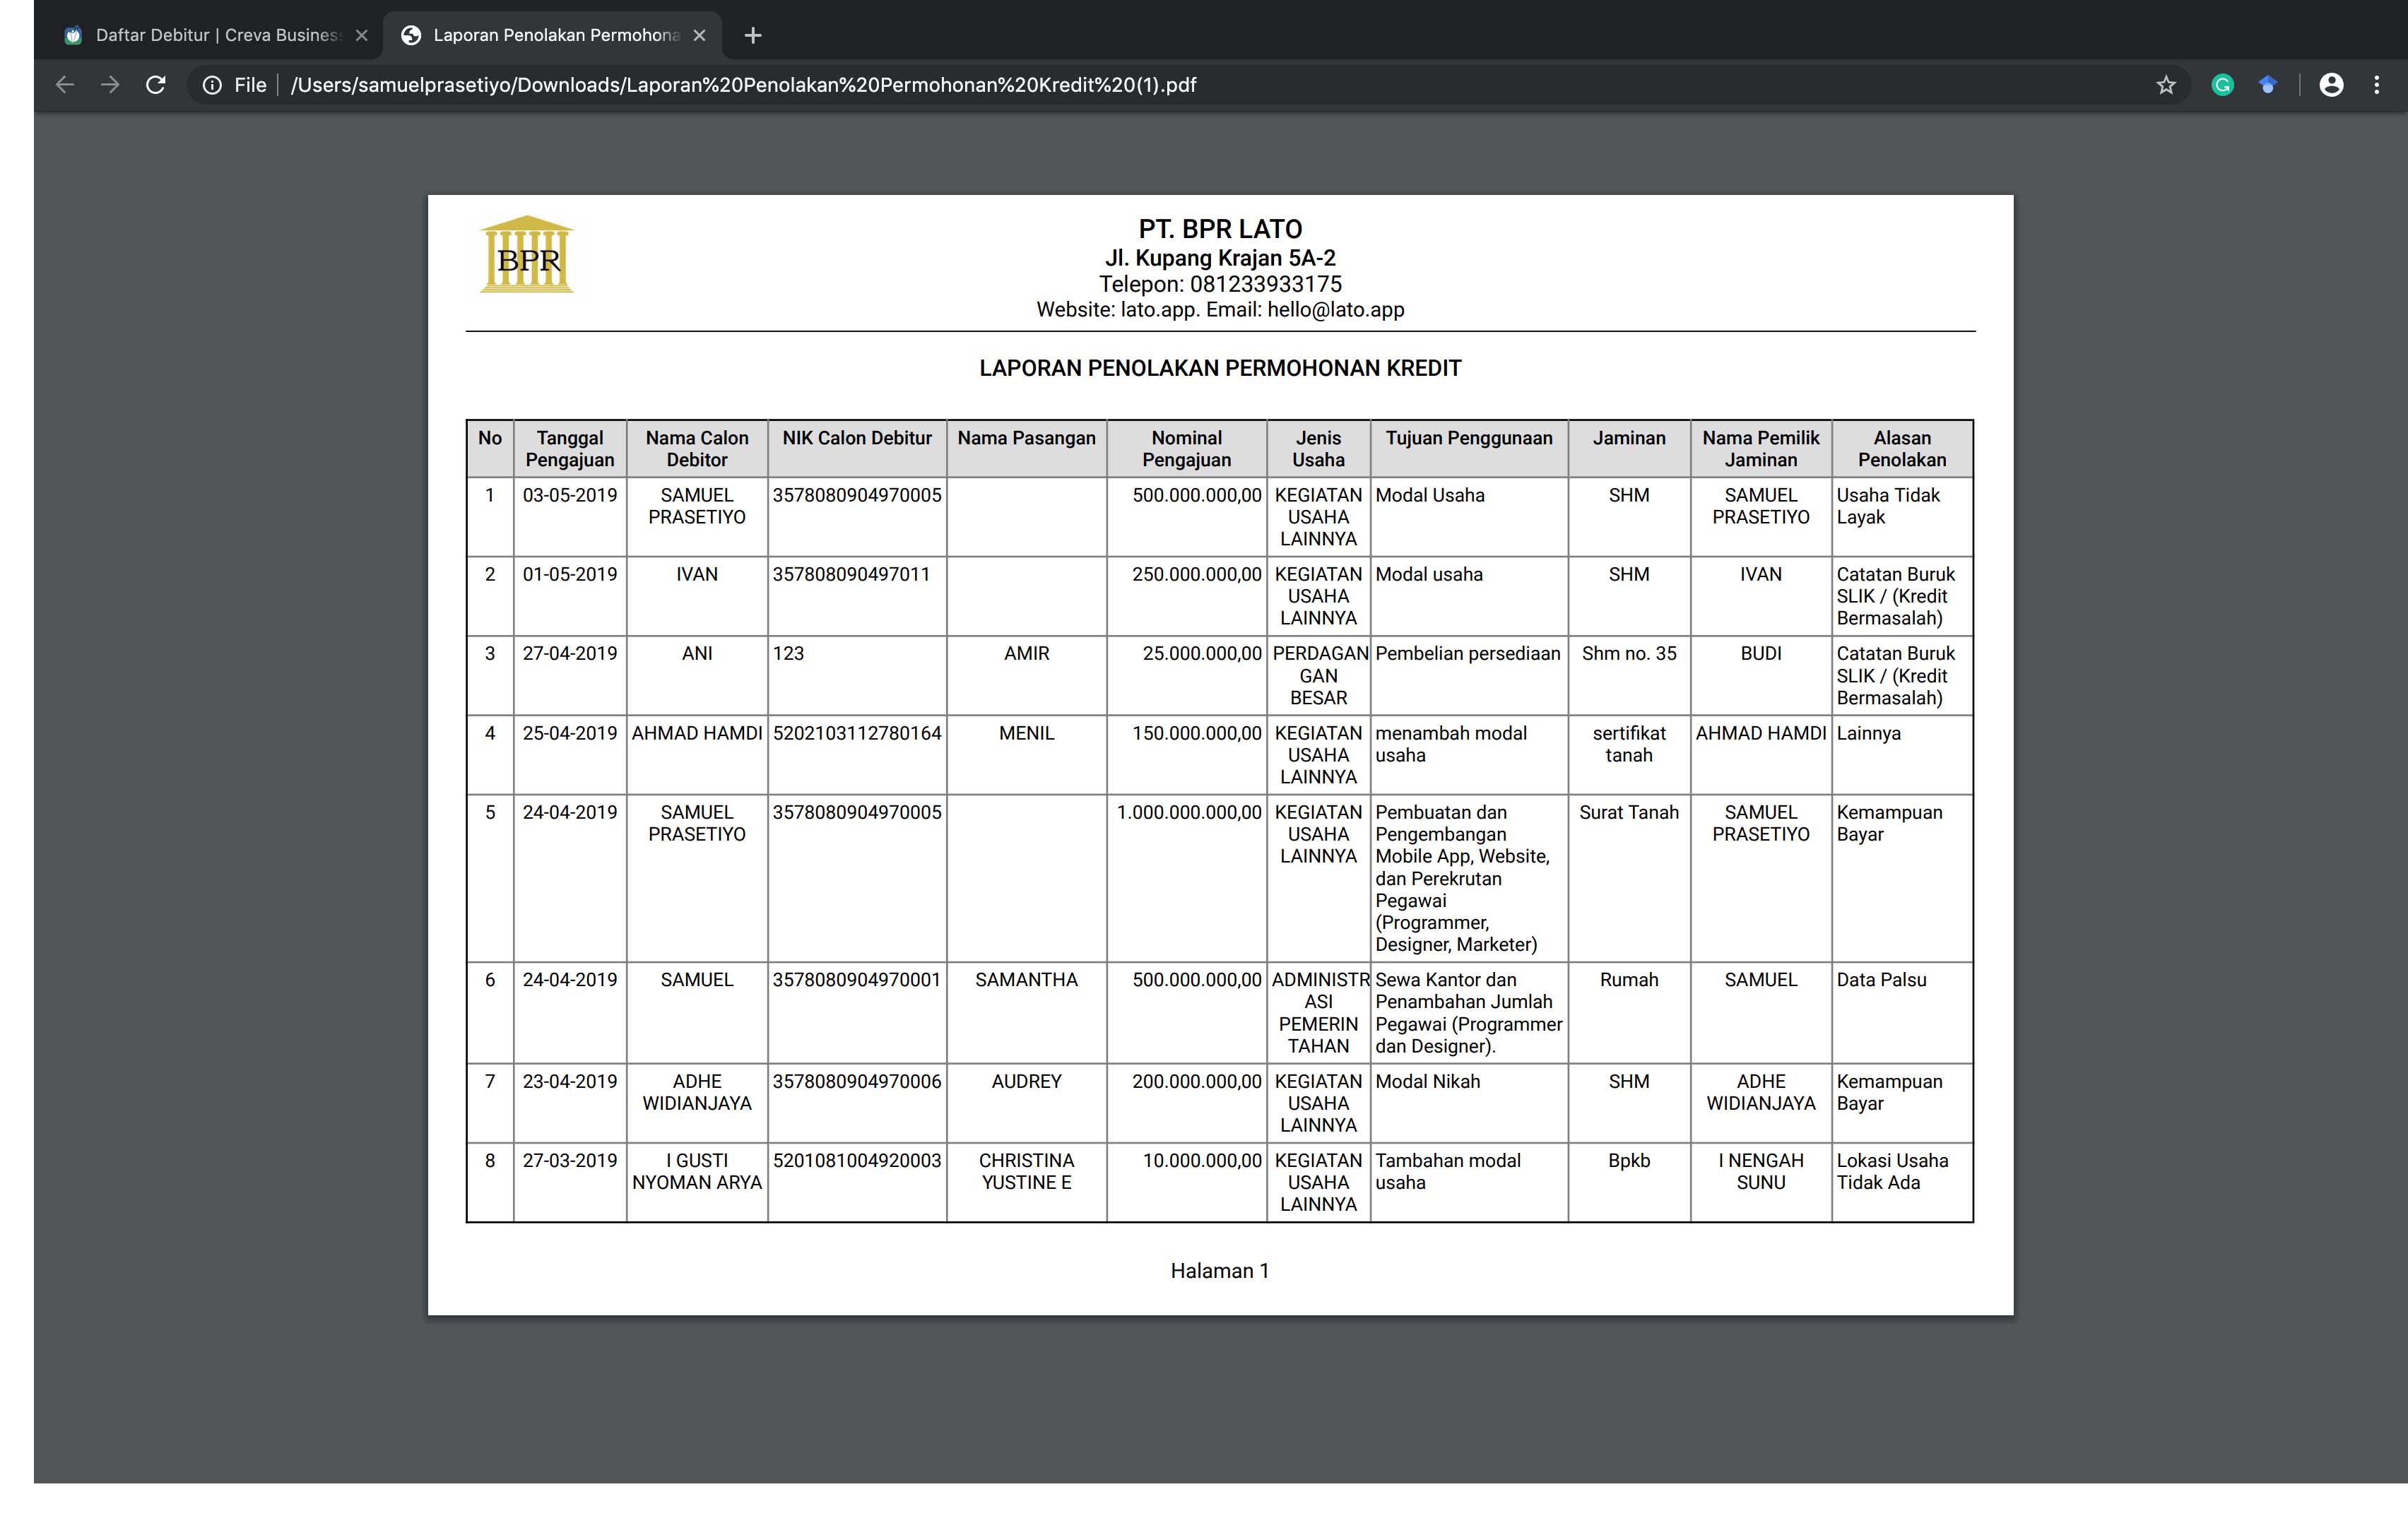Open the Chrome three-dot menu
The height and width of the screenshot is (1523, 2408).
point(2377,85)
